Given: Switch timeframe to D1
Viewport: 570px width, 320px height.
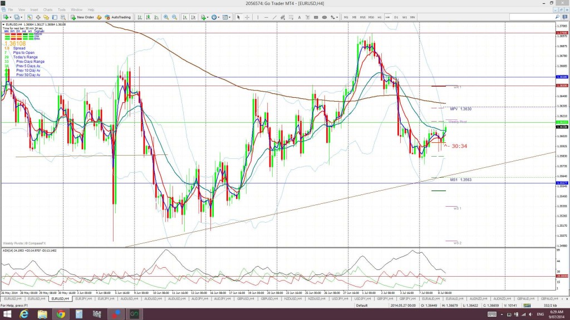Looking at the screenshot, I should coord(396,17).
